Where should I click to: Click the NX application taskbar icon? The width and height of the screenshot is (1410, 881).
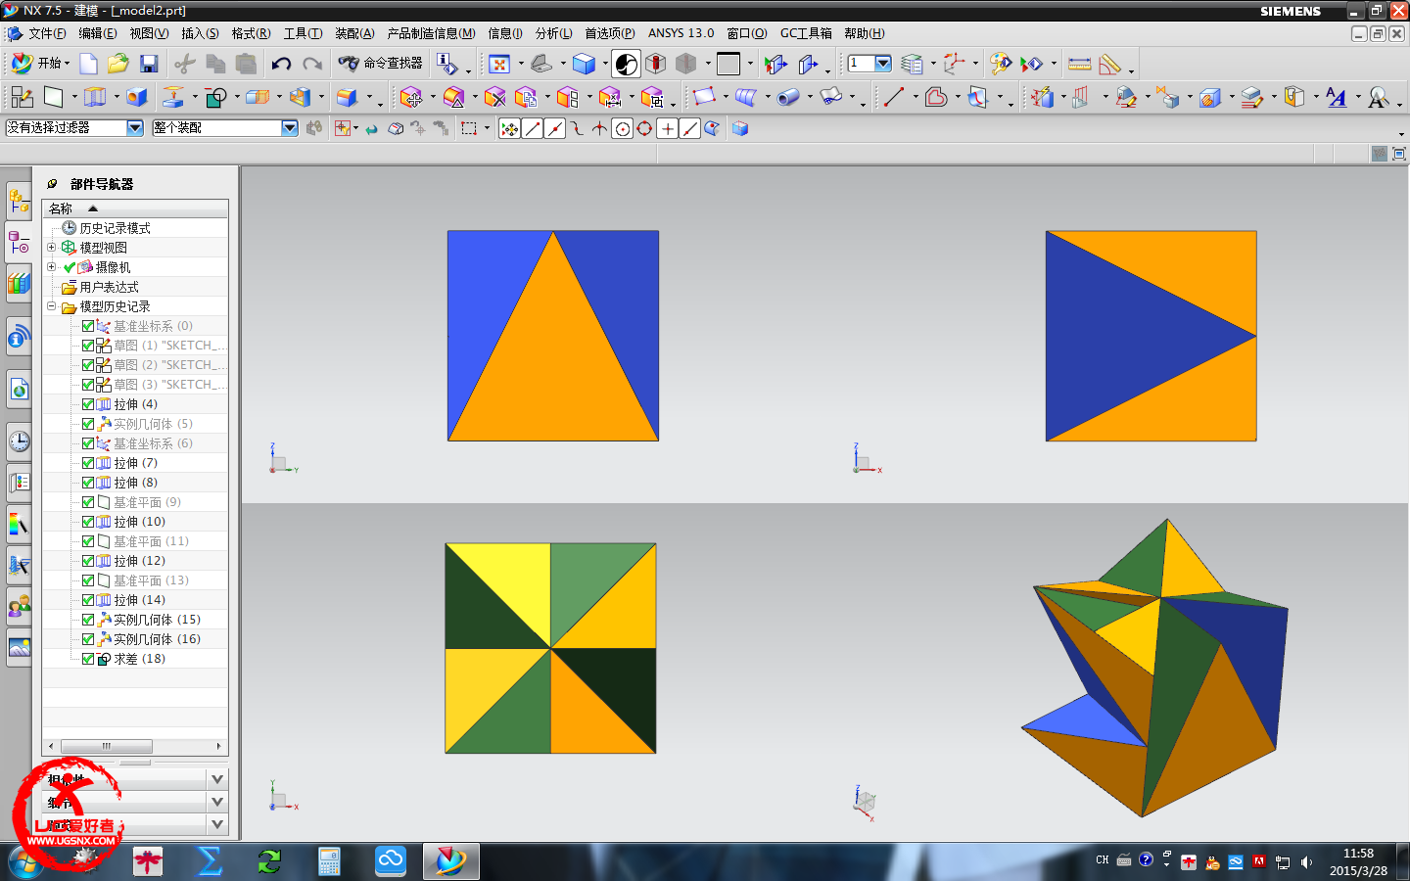450,861
